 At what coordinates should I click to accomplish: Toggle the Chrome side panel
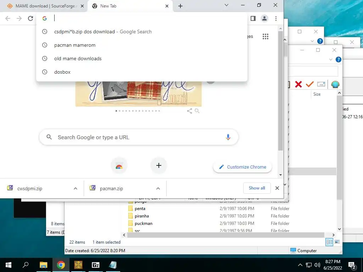253,18
